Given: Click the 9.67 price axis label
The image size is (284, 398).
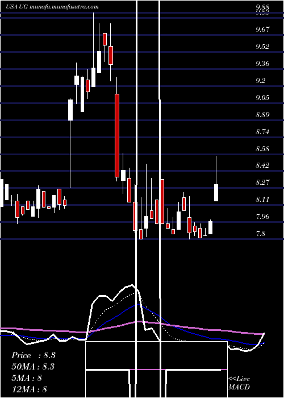Looking at the screenshot, I should click(262, 30).
